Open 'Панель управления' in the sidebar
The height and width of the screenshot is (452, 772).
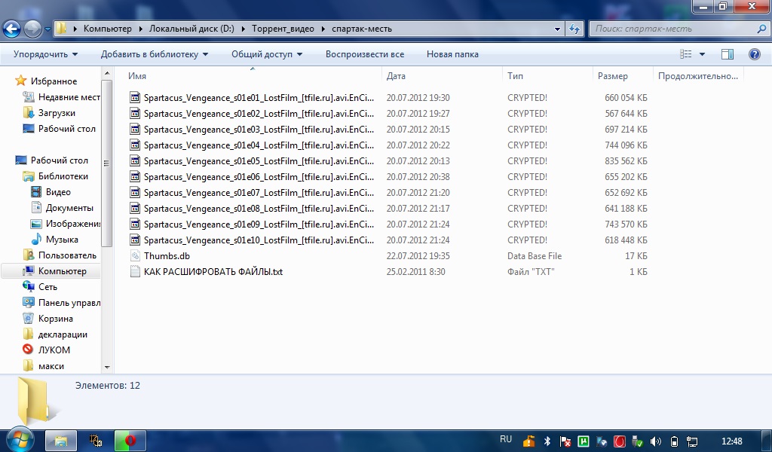(x=69, y=303)
